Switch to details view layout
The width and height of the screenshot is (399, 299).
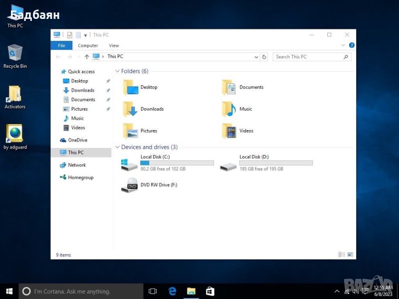click(x=342, y=255)
